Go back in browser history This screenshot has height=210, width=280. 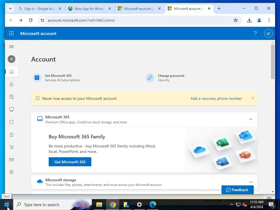coord(11,20)
